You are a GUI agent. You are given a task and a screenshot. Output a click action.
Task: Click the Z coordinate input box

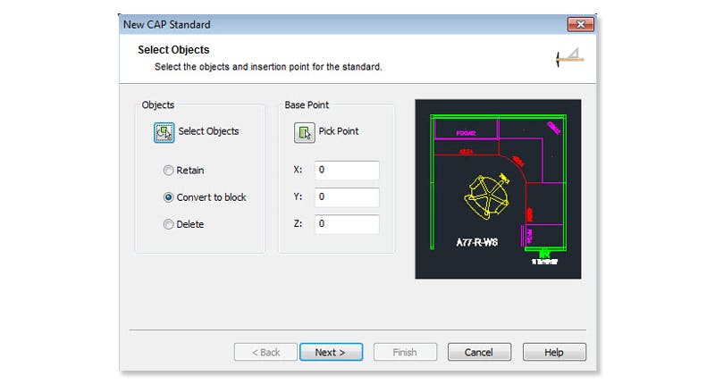point(347,223)
